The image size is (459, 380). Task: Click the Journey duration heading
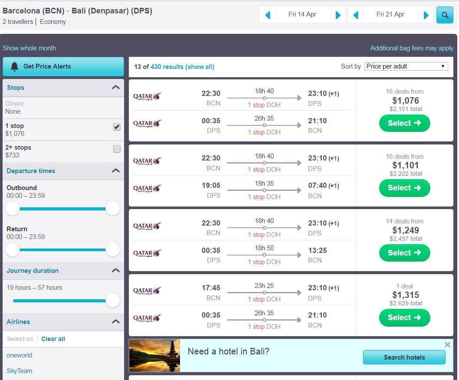[33, 271]
